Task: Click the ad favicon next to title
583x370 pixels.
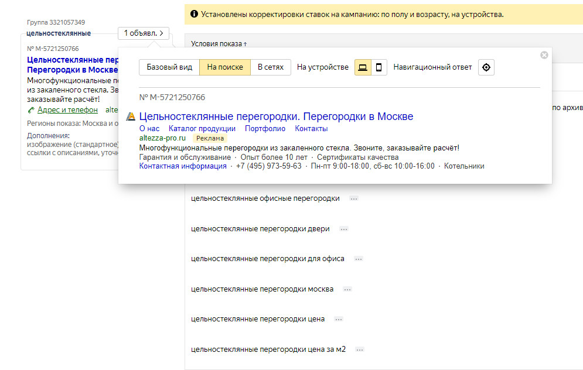Action: (131, 117)
